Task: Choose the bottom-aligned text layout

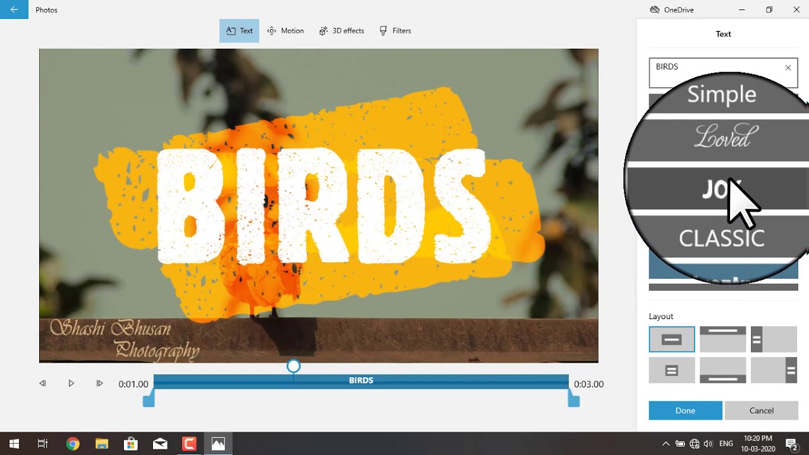Action: [723, 370]
